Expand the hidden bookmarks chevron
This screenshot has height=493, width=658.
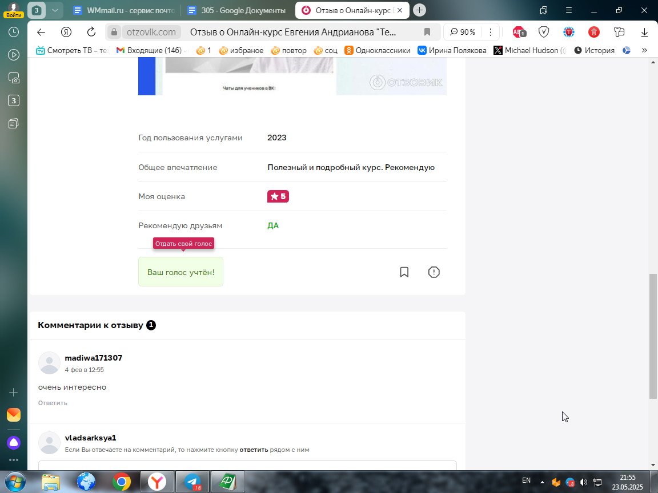coord(644,50)
